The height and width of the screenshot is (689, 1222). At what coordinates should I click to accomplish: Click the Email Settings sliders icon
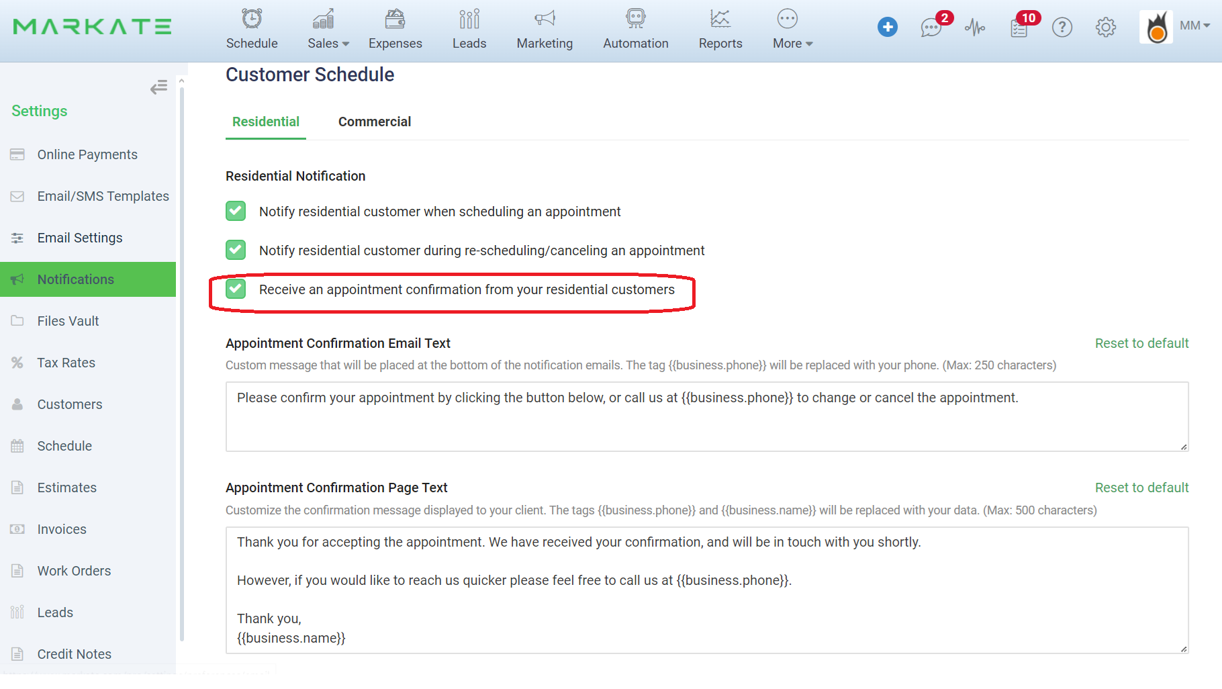[17, 238]
